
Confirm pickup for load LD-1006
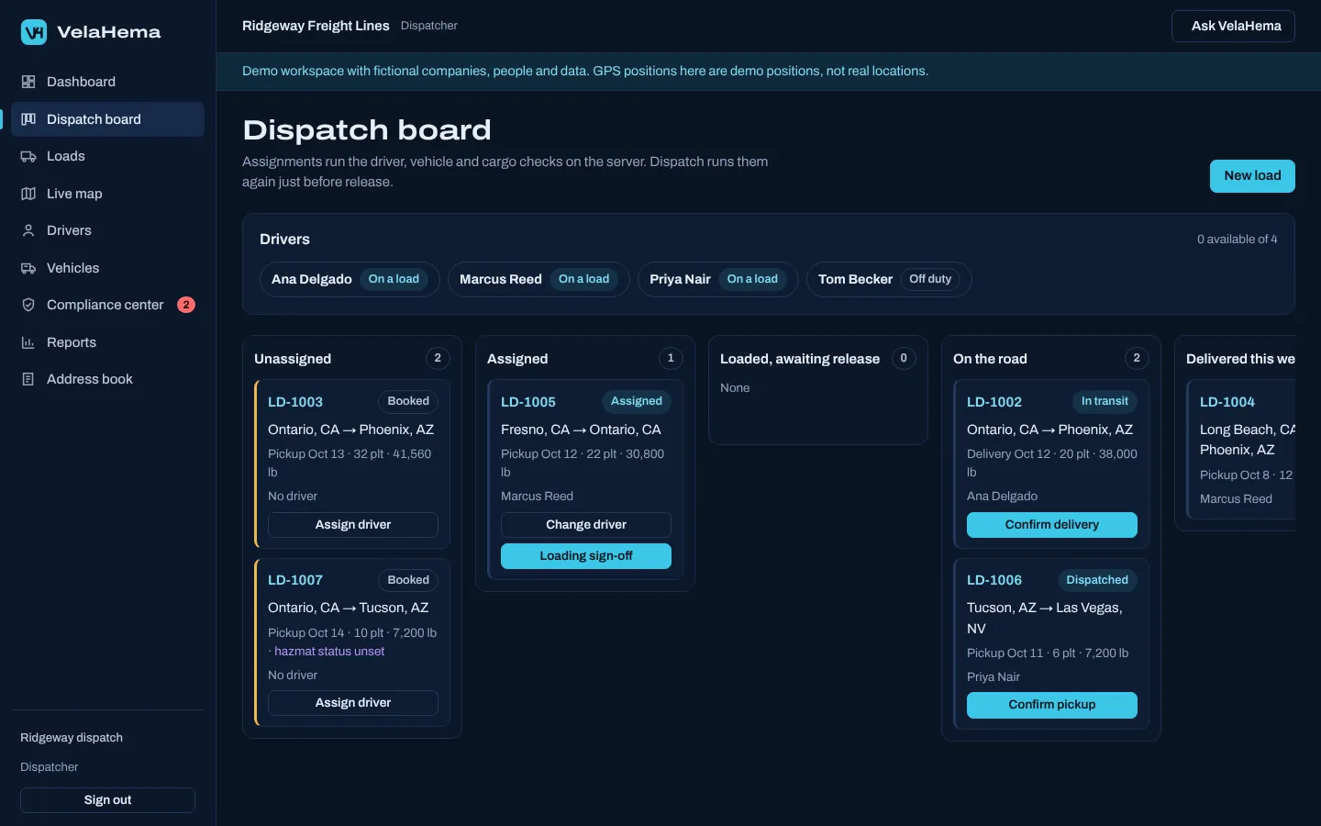click(x=1052, y=705)
